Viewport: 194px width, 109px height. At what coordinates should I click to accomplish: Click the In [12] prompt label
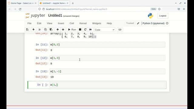click(x=42, y=58)
